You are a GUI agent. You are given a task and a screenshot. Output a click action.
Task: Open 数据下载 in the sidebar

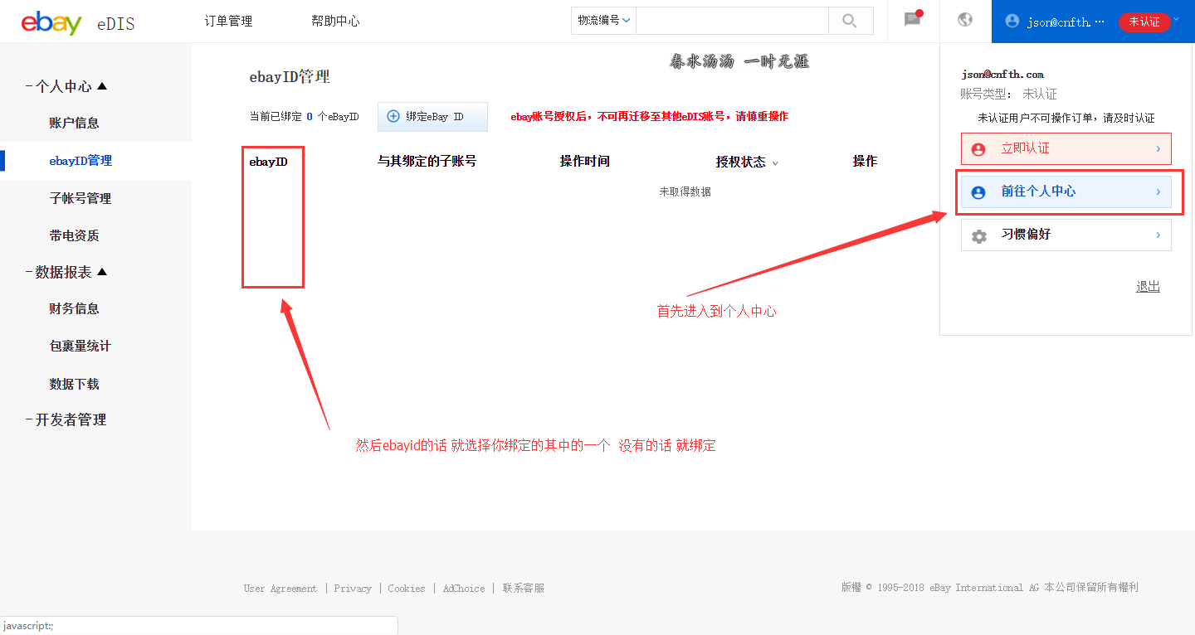click(74, 384)
